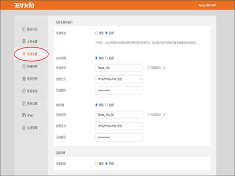Check 隐藏网络 for the 2.4G network
This screenshot has height=176, width=235.
(149, 68)
